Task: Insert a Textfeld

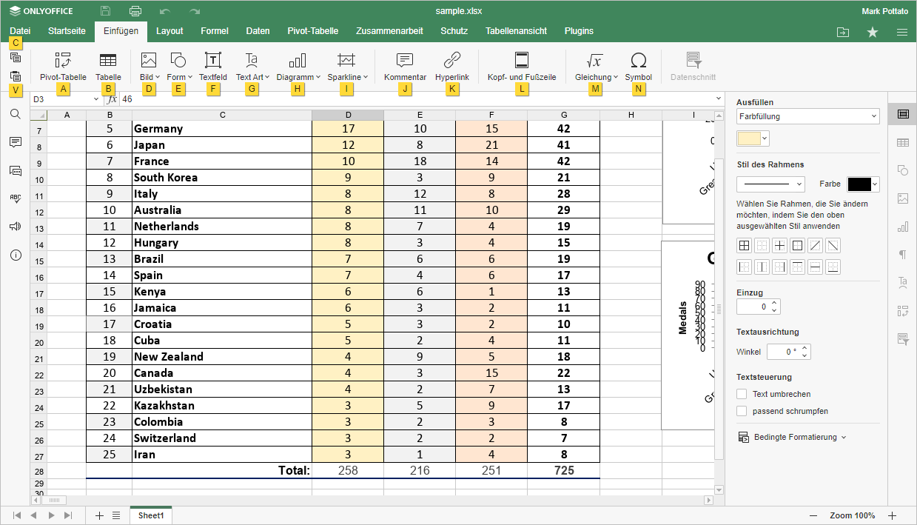Action: tap(213, 61)
